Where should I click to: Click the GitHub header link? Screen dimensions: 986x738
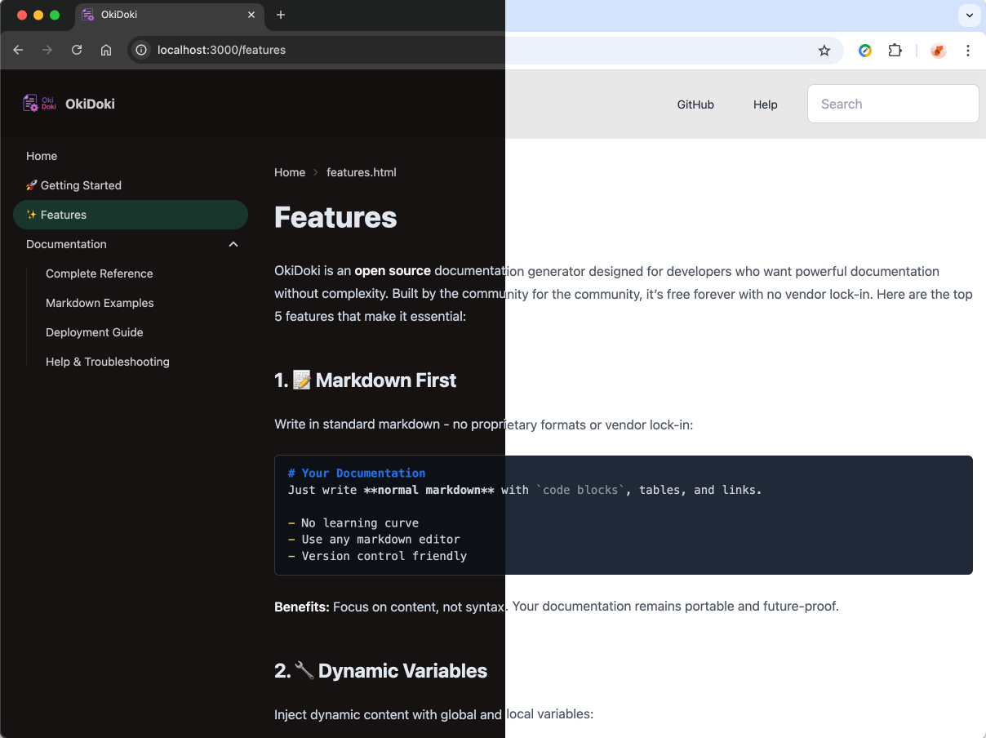[695, 104]
